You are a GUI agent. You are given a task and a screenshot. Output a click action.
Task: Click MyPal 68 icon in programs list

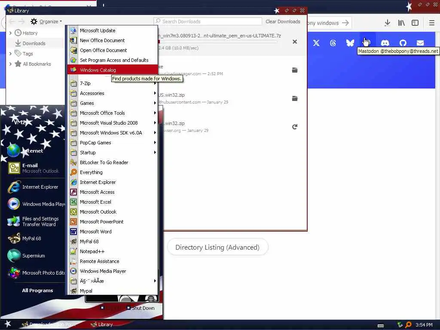coord(73,241)
